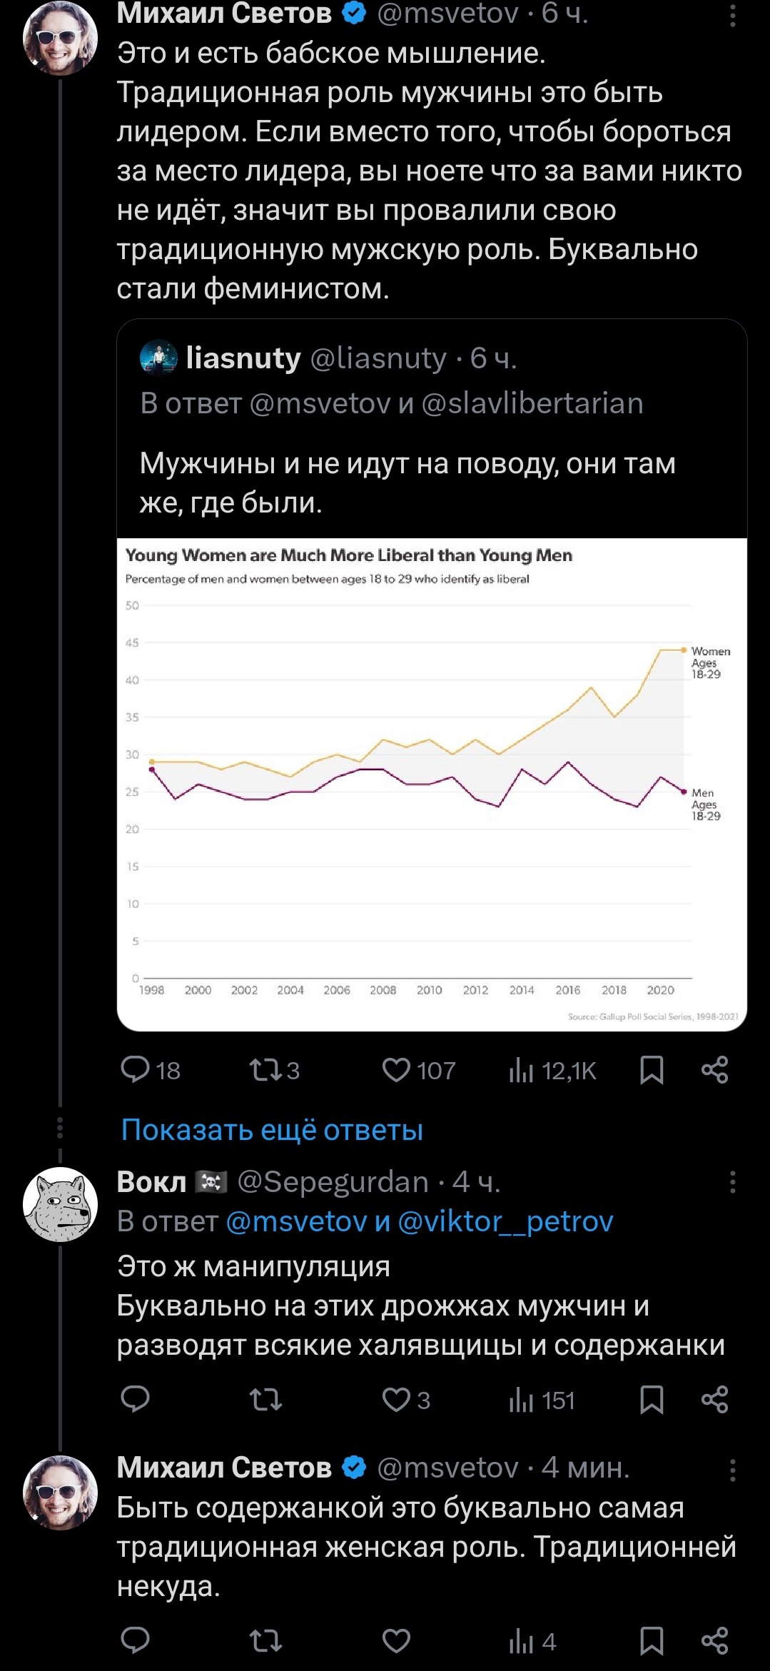Reply to Вокл's tweet about манипуляция

135,1400
